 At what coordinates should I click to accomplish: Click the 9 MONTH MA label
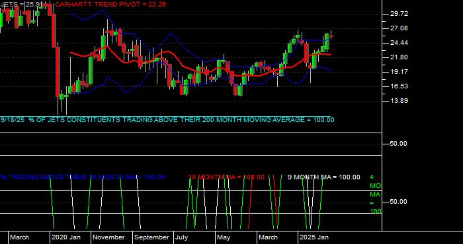(324, 177)
